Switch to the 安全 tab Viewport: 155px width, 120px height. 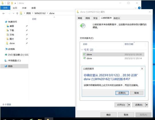pos(95,18)
